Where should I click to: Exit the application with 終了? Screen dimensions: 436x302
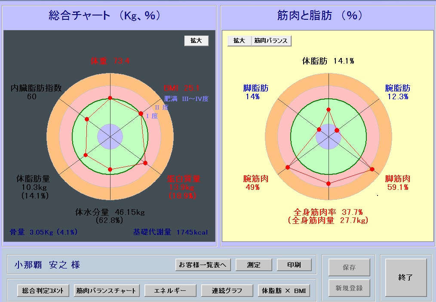point(405,278)
